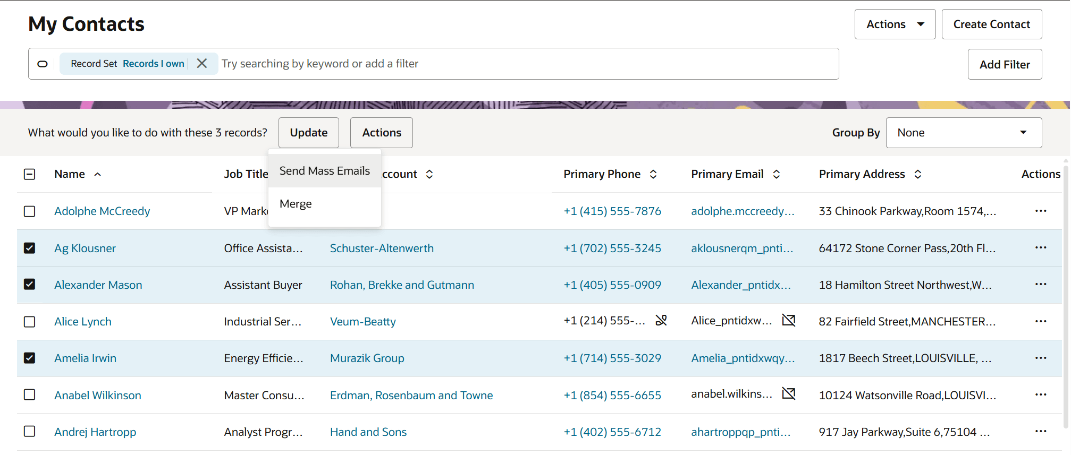This screenshot has height=455, width=1071.
Task: Open row actions menu for Alice Lynch
Action: [x=1041, y=321]
